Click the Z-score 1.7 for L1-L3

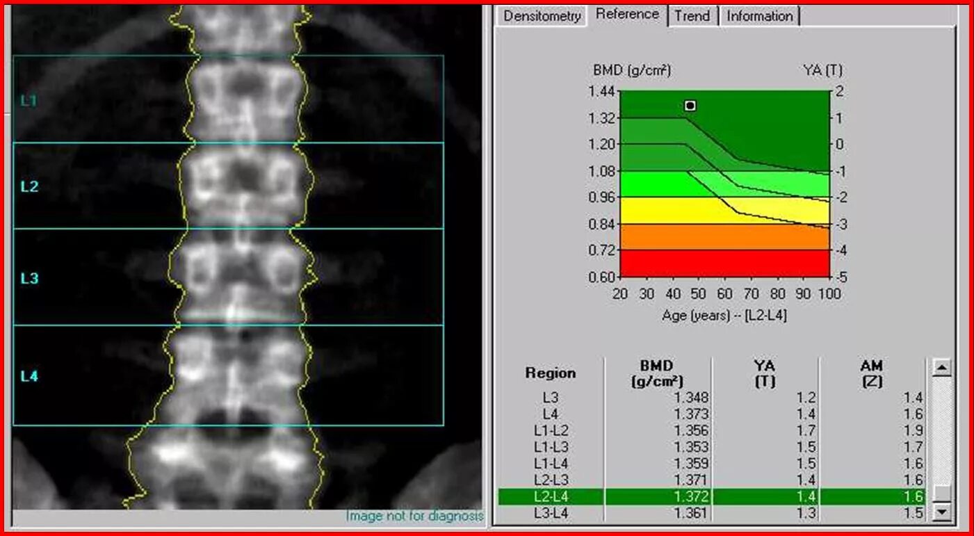[914, 447]
